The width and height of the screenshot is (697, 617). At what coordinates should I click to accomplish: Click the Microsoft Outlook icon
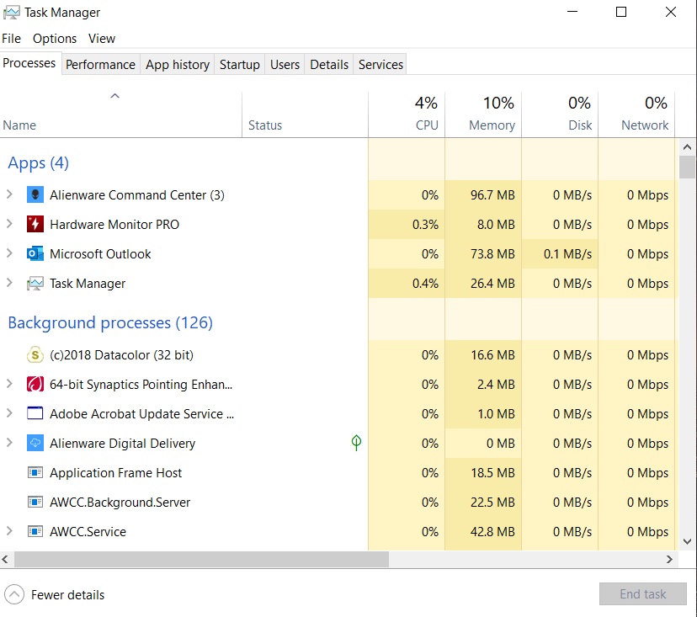[35, 254]
